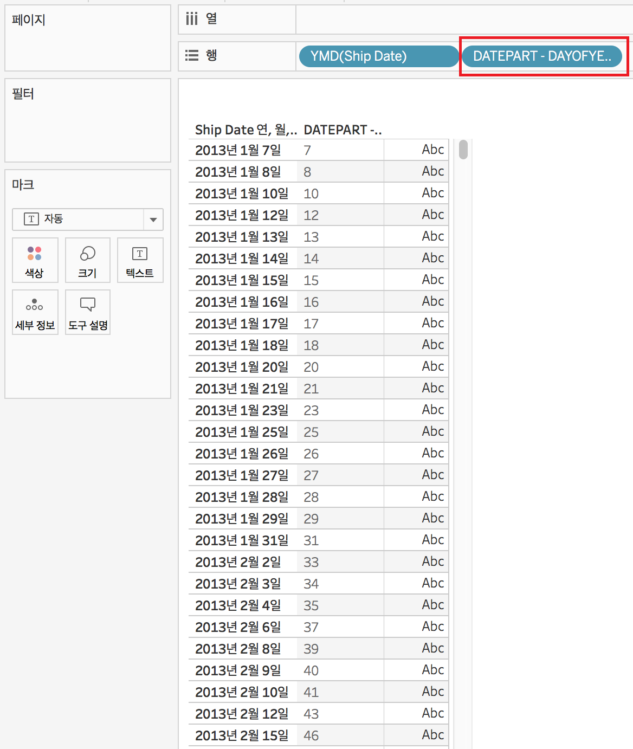This screenshot has width=633, height=749.
Task: Open the 크기 size mark card
Action: (88, 260)
